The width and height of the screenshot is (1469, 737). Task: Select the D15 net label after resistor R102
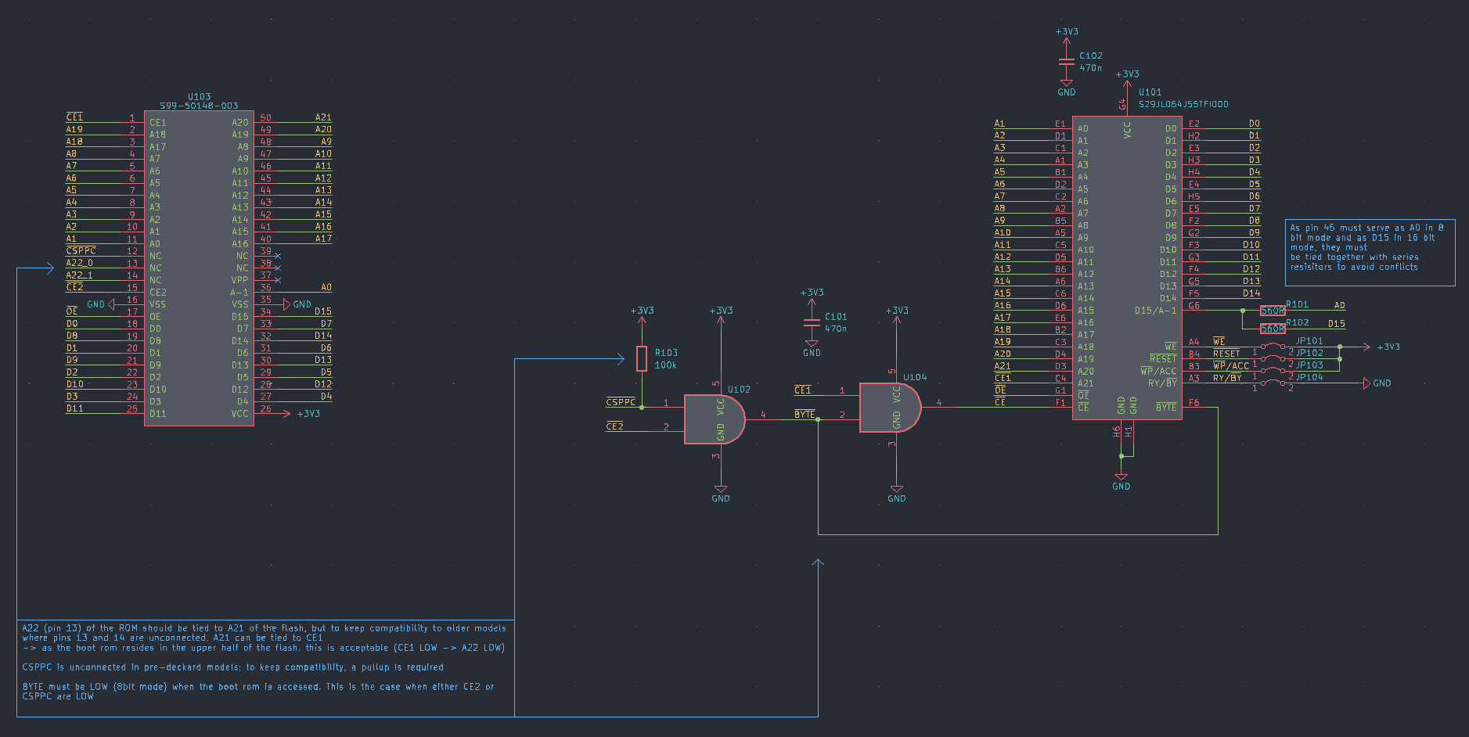[x=1337, y=323]
